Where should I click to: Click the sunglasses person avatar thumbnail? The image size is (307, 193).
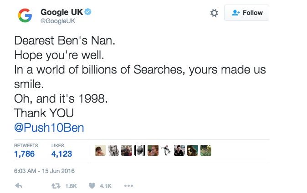(193, 151)
